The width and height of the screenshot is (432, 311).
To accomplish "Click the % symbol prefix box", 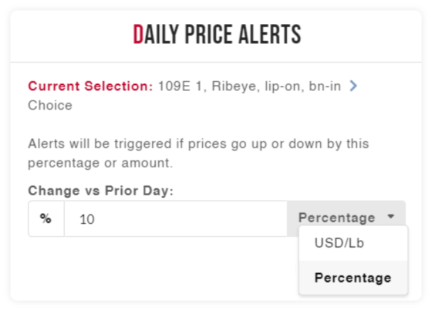I will coord(46,219).
